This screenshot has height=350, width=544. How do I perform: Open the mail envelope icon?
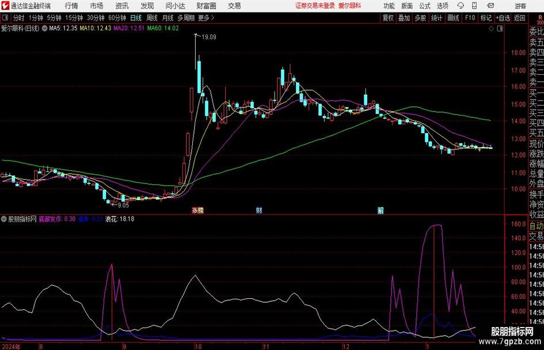pyautogui.click(x=490, y=6)
